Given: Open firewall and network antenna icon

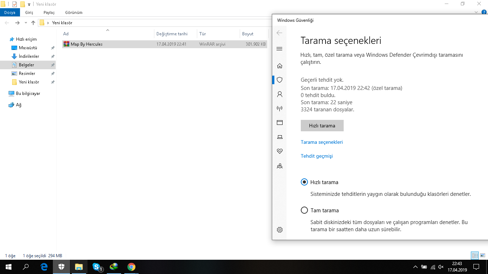Looking at the screenshot, I should pyautogui.click(x=280, y=108).
